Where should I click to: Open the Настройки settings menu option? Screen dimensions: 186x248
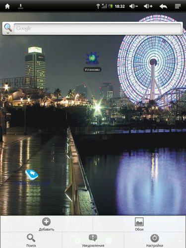click(x=155, y=240)
